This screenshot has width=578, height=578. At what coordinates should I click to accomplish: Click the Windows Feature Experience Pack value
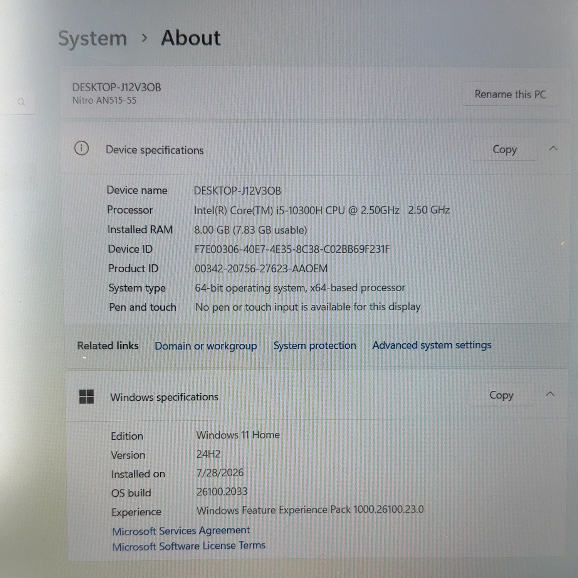pos(310,510)
